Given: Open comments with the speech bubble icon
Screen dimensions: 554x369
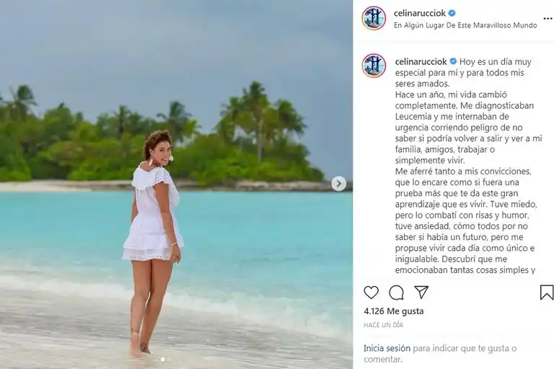Looking at the screenshot, I should pos(397,292).
